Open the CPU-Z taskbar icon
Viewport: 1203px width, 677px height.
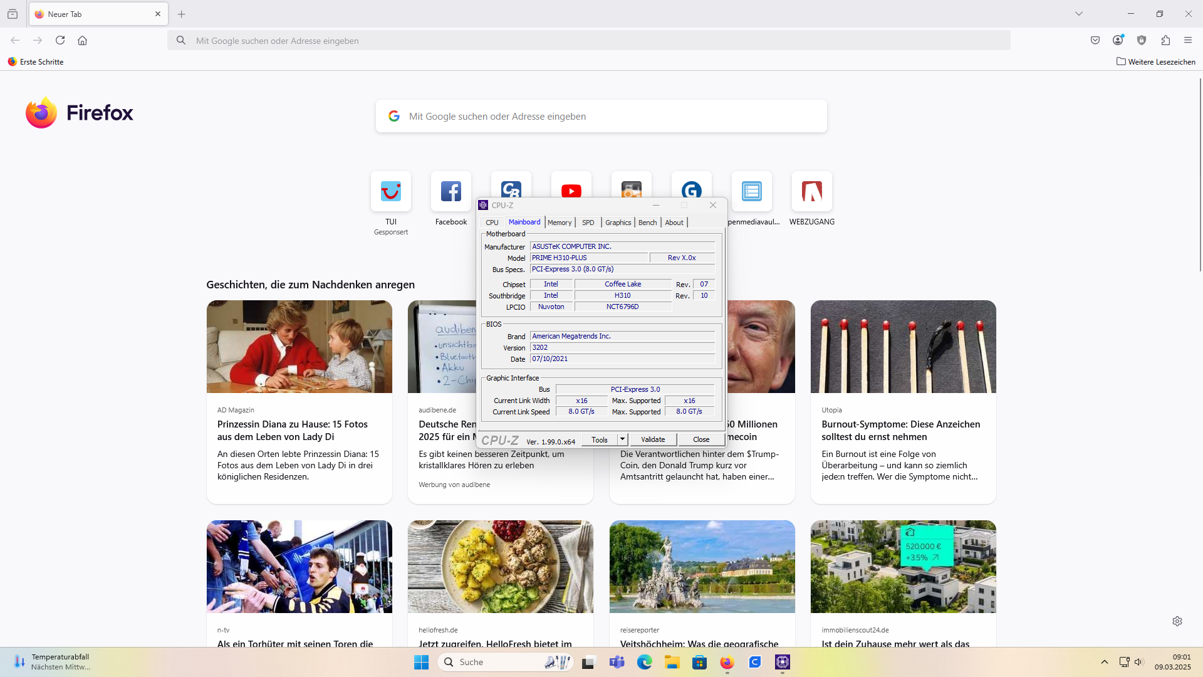(x=783, y=662)
